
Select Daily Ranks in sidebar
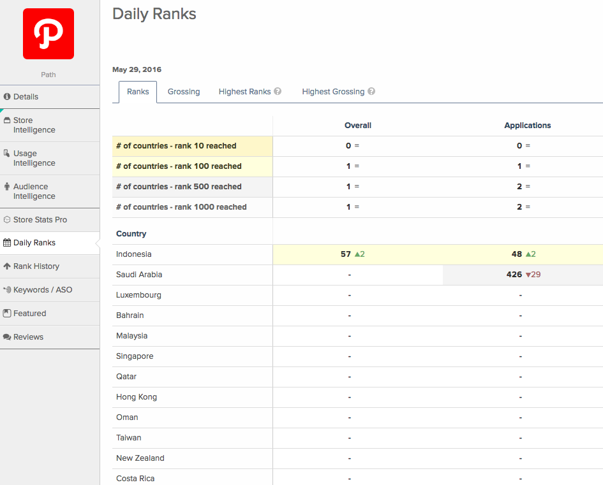point(50,243)
